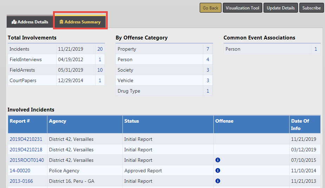The image size is (325, 188).
Task: Click the Drug Type count link
Action: [x=208, y=91]
